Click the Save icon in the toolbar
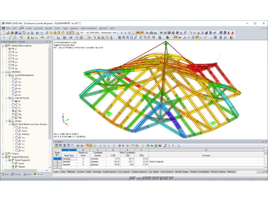 tap(20, 33)
